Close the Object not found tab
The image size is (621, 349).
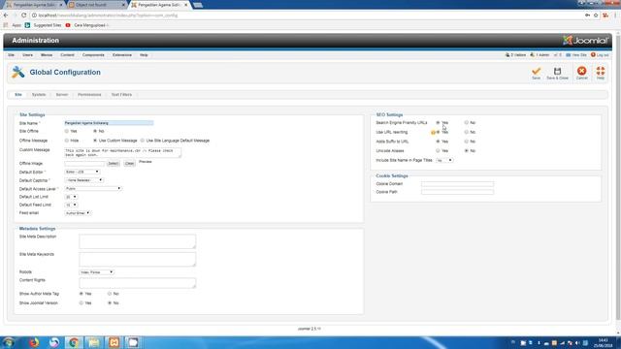coord(123,5)
